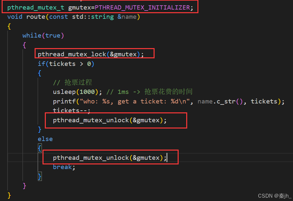Click name.c_str() in printf arguments
293x201 pixels.
pyautogui.click(x=220, y=101)
